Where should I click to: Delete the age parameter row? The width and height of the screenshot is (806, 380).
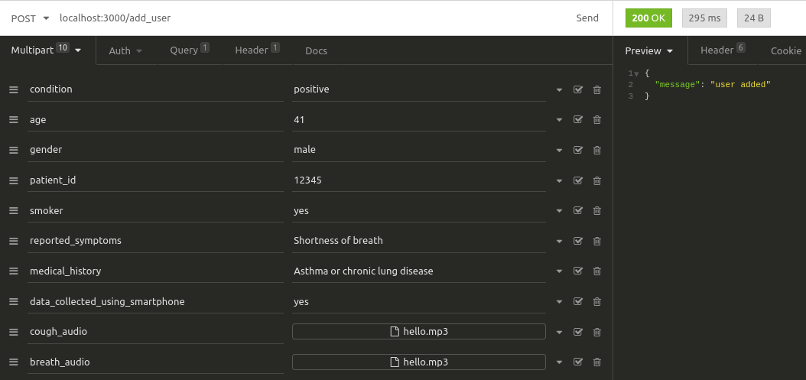(597, 119)
